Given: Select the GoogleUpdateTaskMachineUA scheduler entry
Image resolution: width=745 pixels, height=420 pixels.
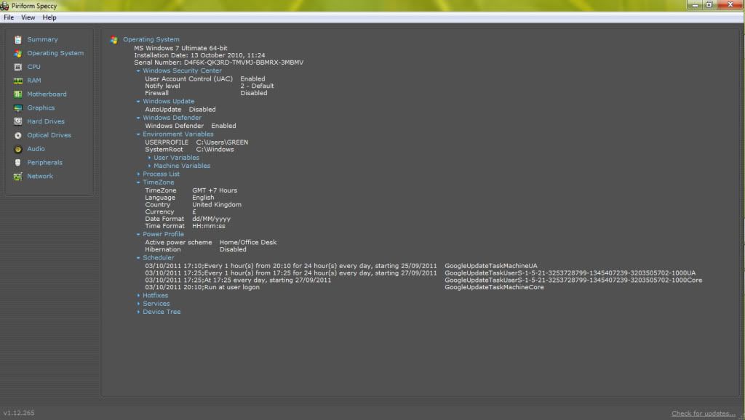Looking at the screenshot, I should [x=341, y=266].
